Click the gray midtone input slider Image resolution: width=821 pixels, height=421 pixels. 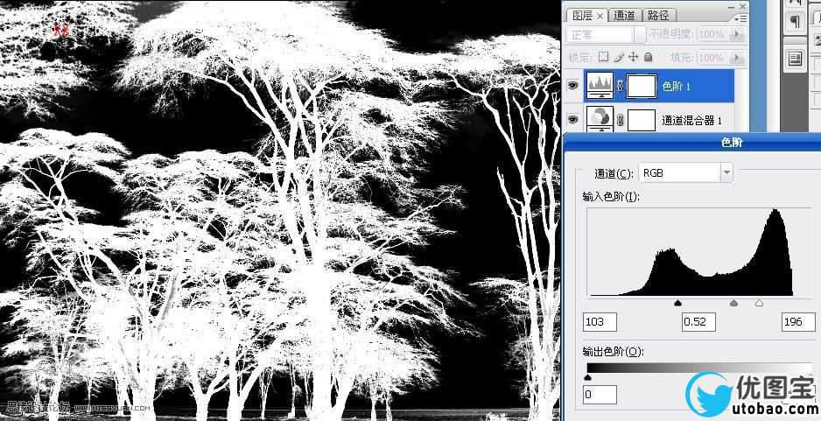pos(733,303)
